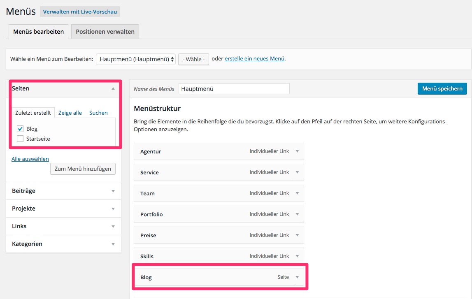
Task: Expand the Preise menu item arrow
Action: (x=297, y=235)
